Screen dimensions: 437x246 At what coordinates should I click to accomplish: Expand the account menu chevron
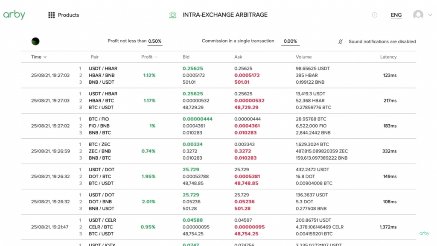[x=430, y=15]
